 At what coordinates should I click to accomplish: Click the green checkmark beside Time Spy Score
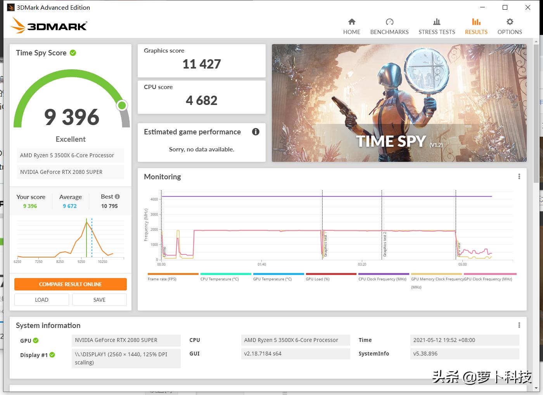(73, 53)
